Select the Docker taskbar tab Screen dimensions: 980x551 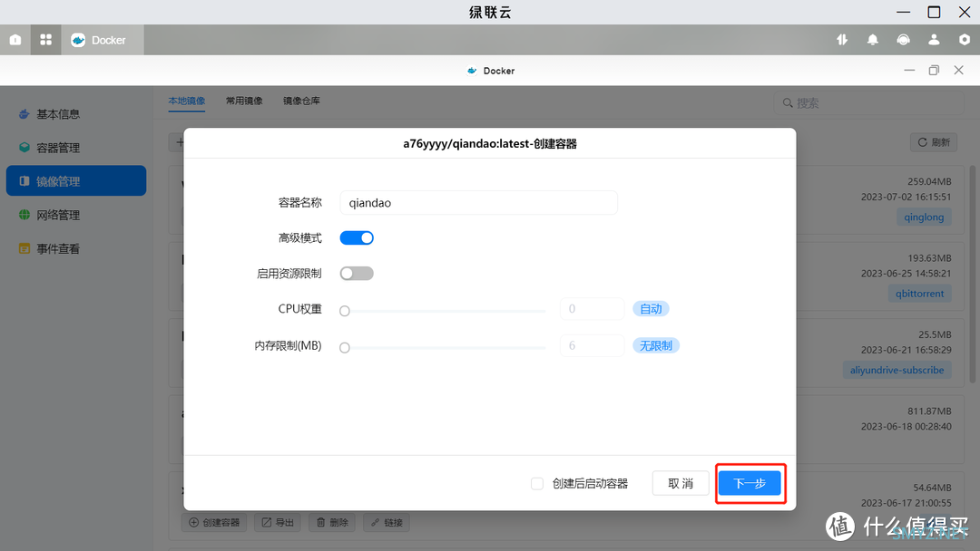tap(99, 40)
